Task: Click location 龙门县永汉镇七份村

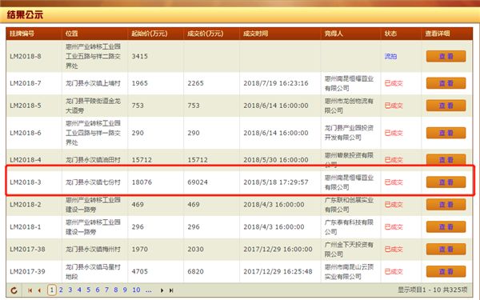Action: (93, 182)
